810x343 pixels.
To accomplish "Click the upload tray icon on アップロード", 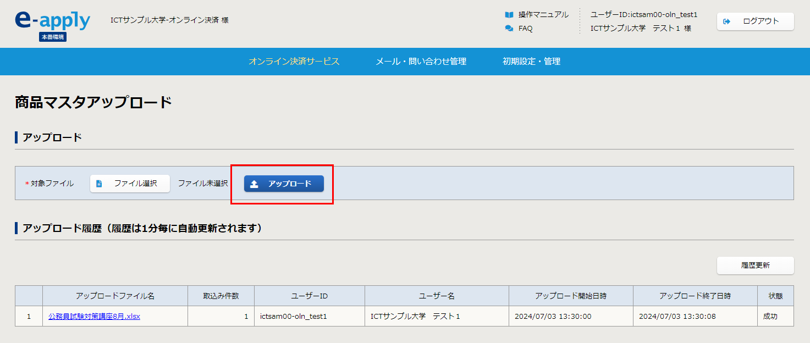I will pos(254,184).
